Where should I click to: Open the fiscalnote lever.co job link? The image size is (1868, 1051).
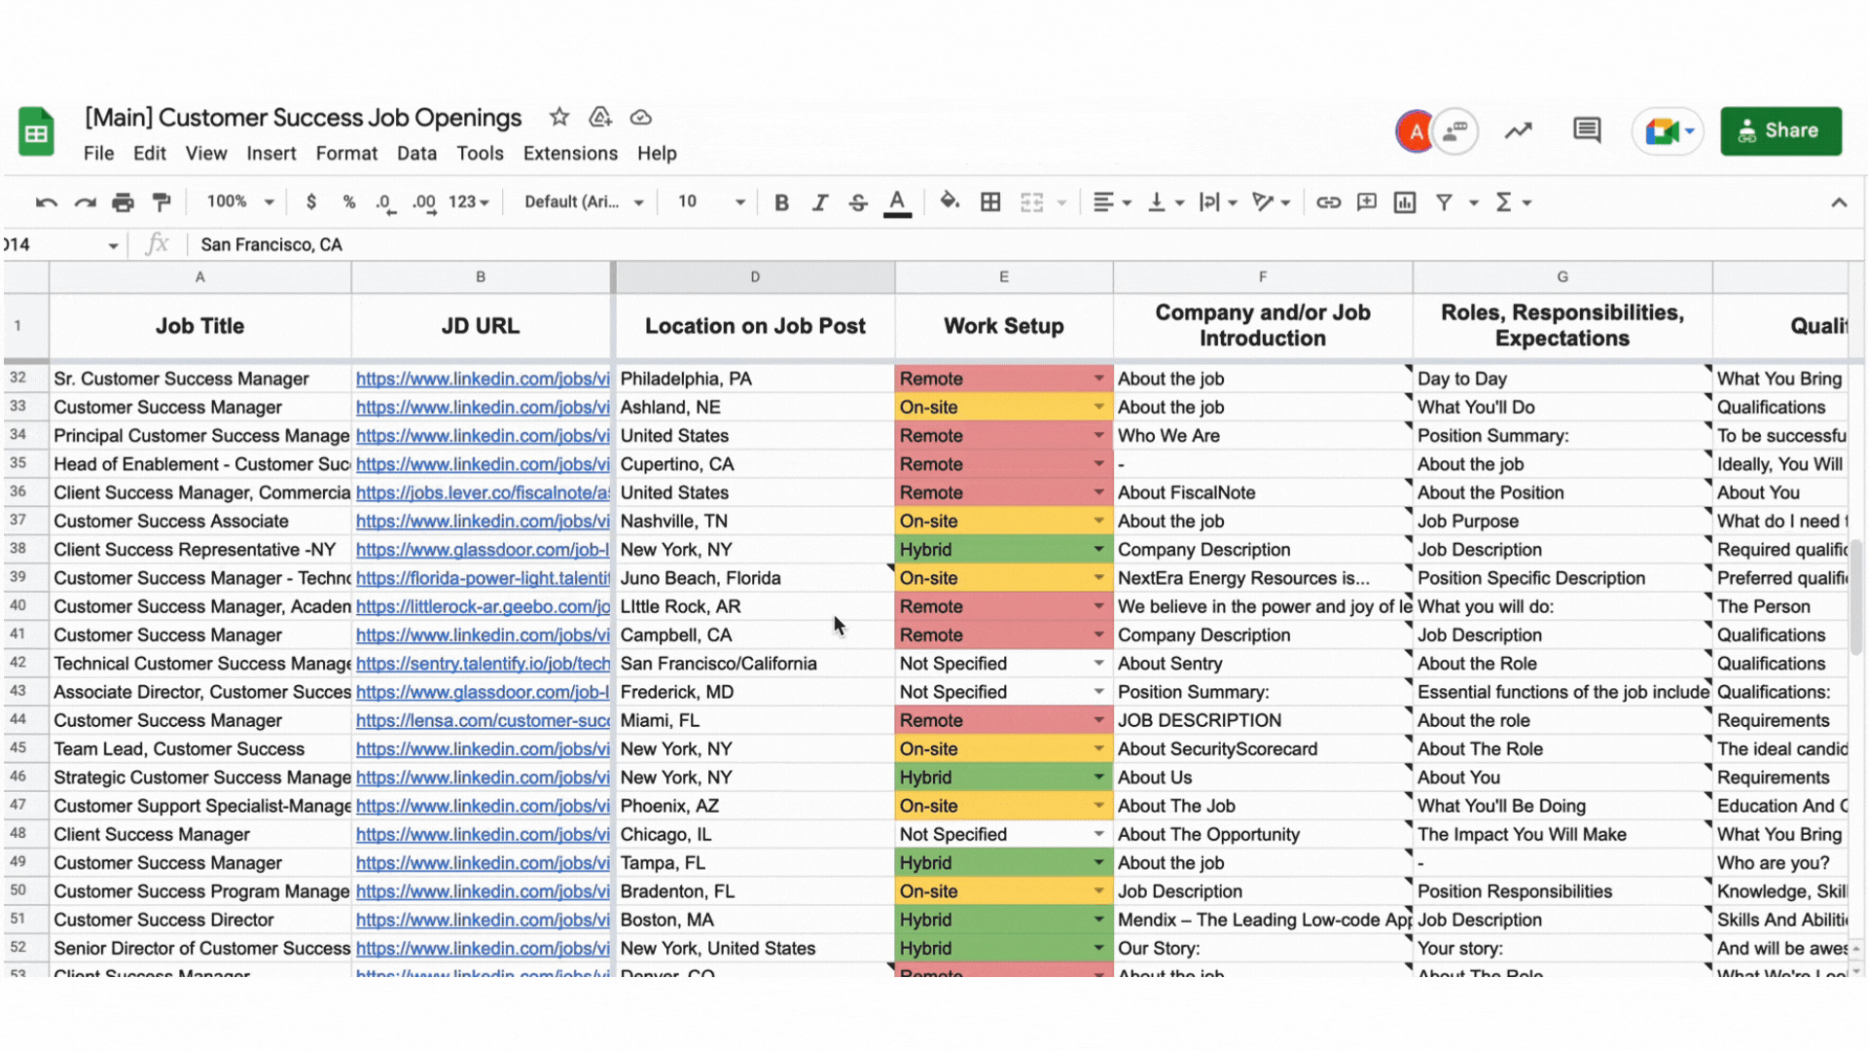pyautogui.click(x=483, y=493)
